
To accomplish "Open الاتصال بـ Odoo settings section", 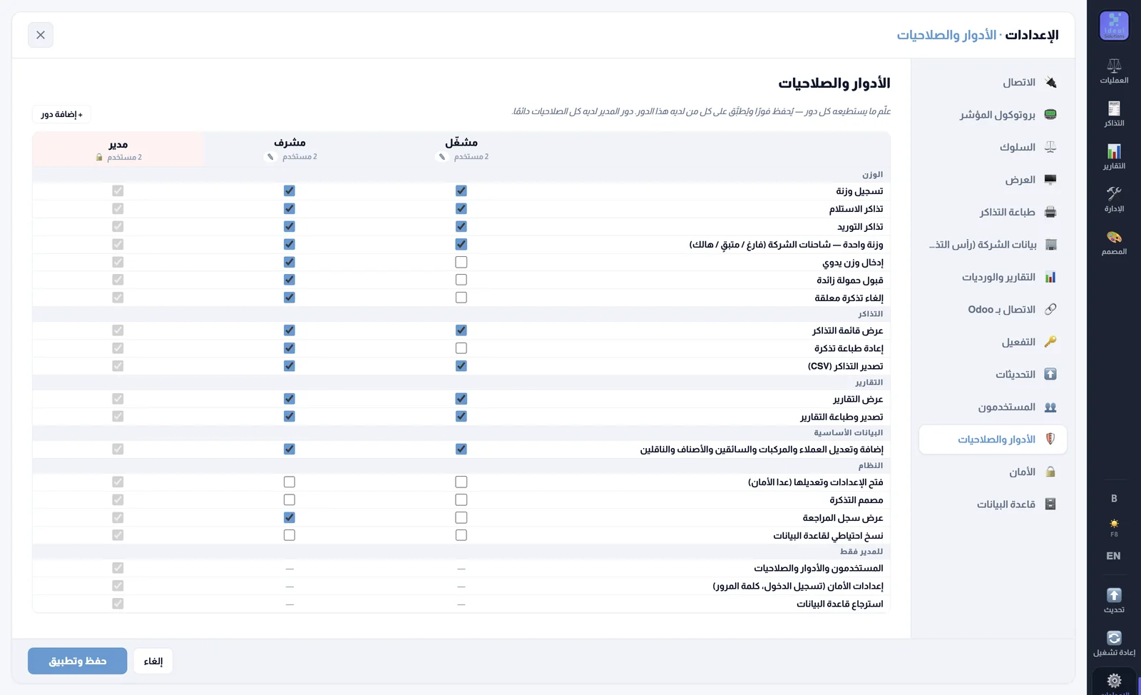I will pyautogui.click(x=993, y=310).
